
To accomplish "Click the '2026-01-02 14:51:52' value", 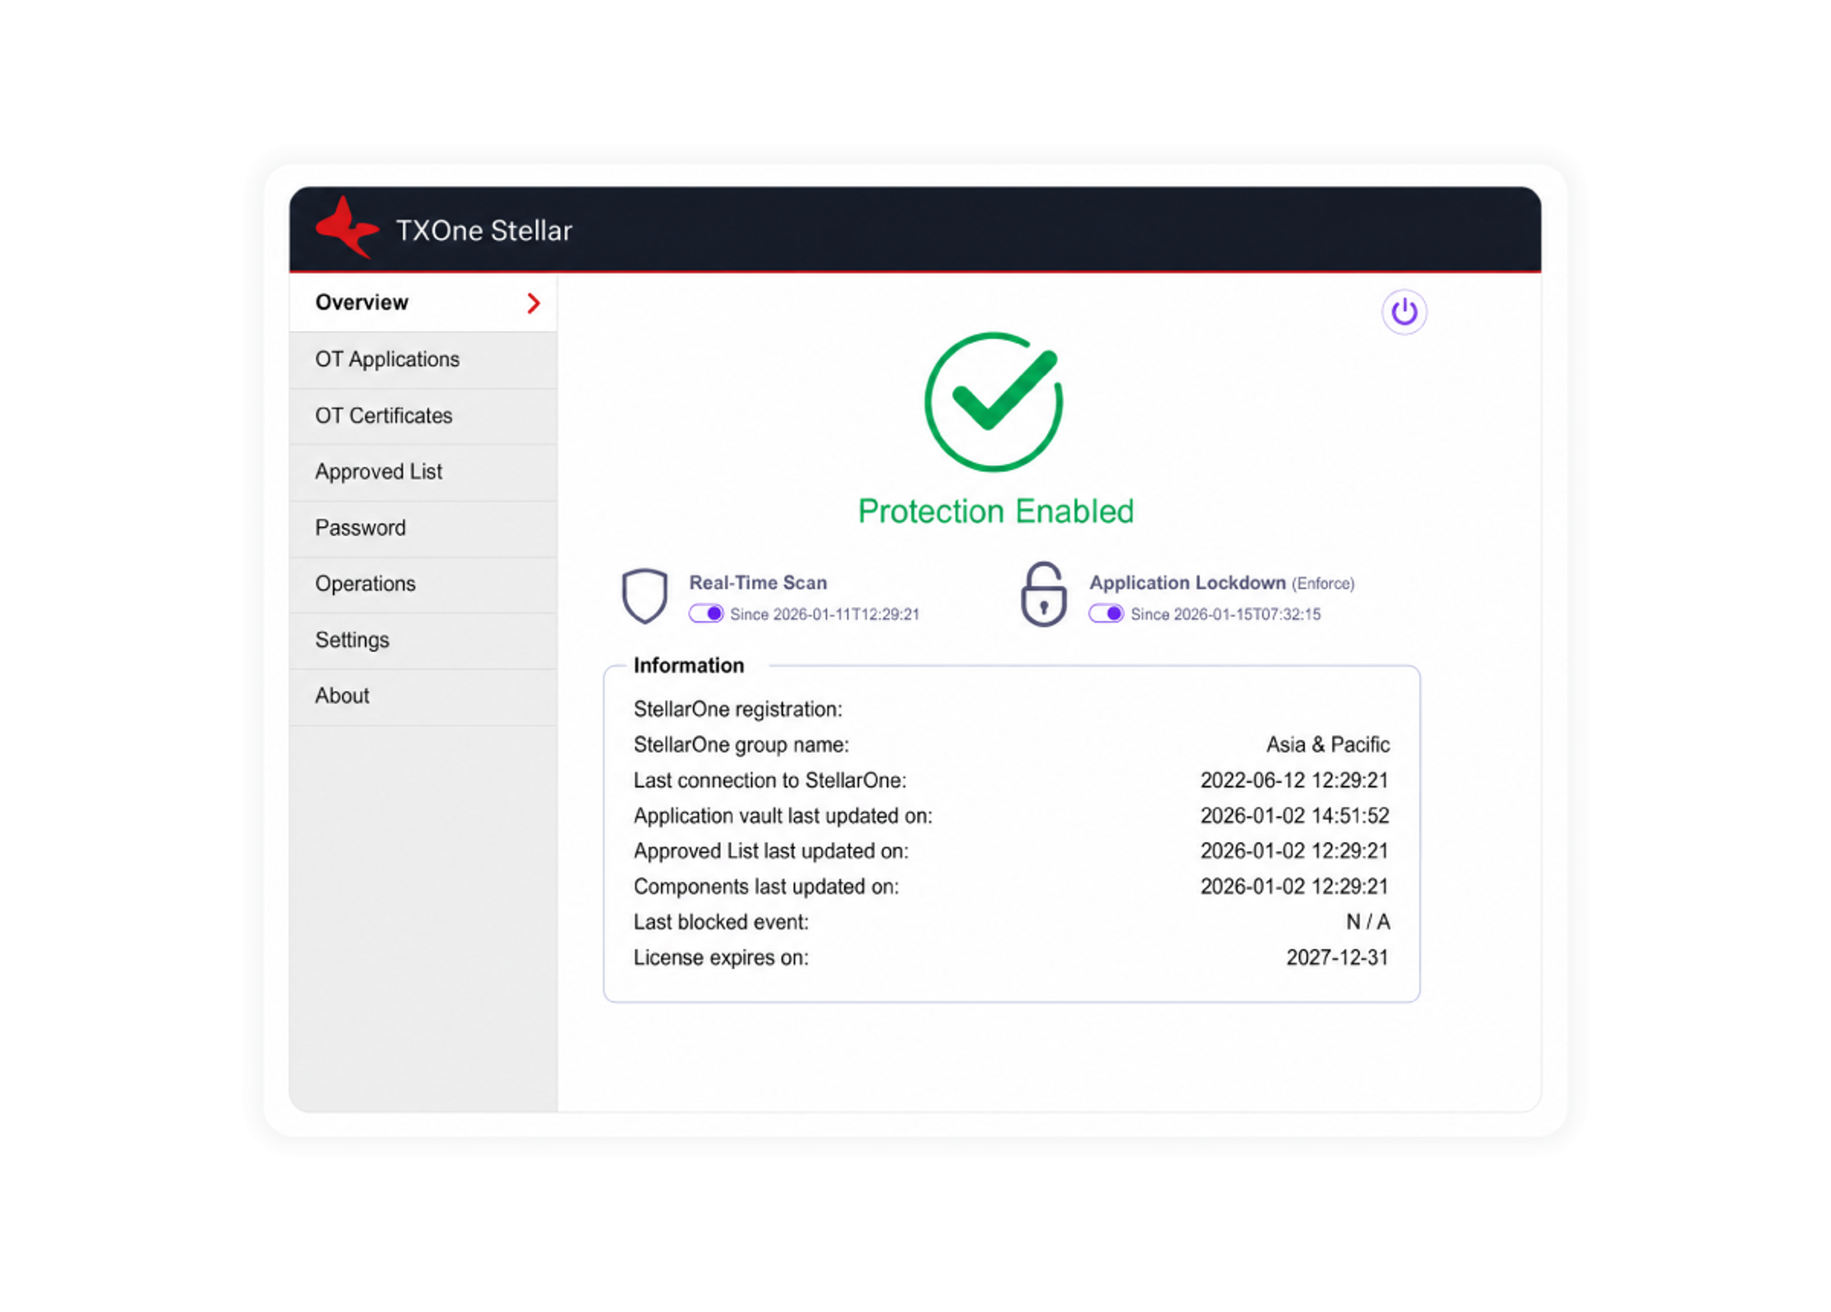I will click(1294, 815).
